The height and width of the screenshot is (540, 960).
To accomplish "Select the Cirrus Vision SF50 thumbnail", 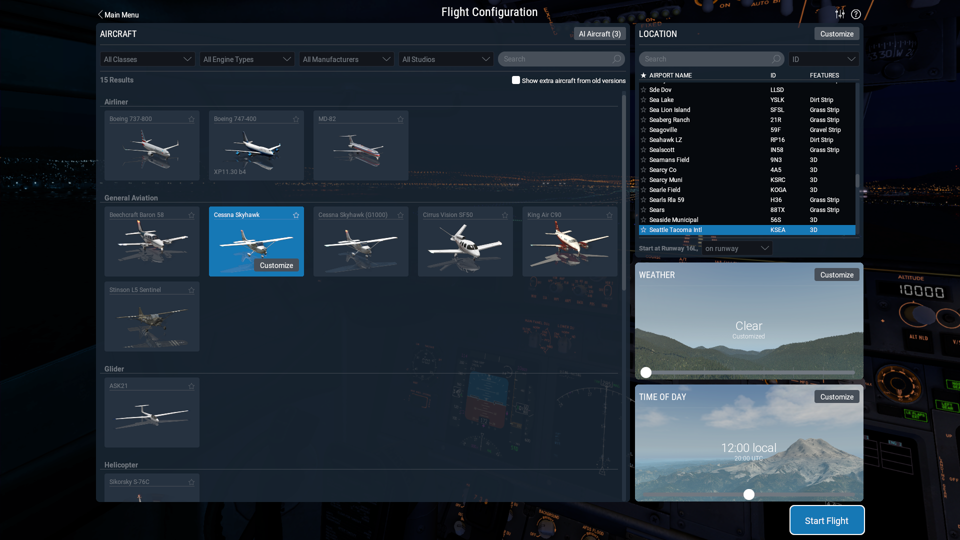I will point(465,241).
